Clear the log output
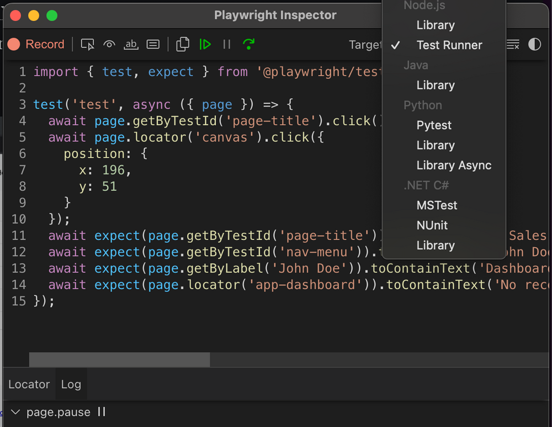Viewport: 552px width, 427px height. coord(513,45)
